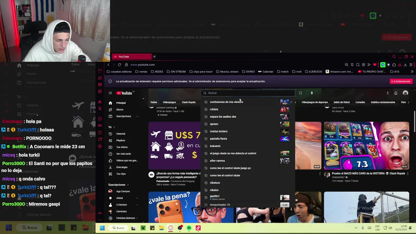416x234 pixels.
Task: Show hidden system tray icons chevron
Action: point(356,228)
